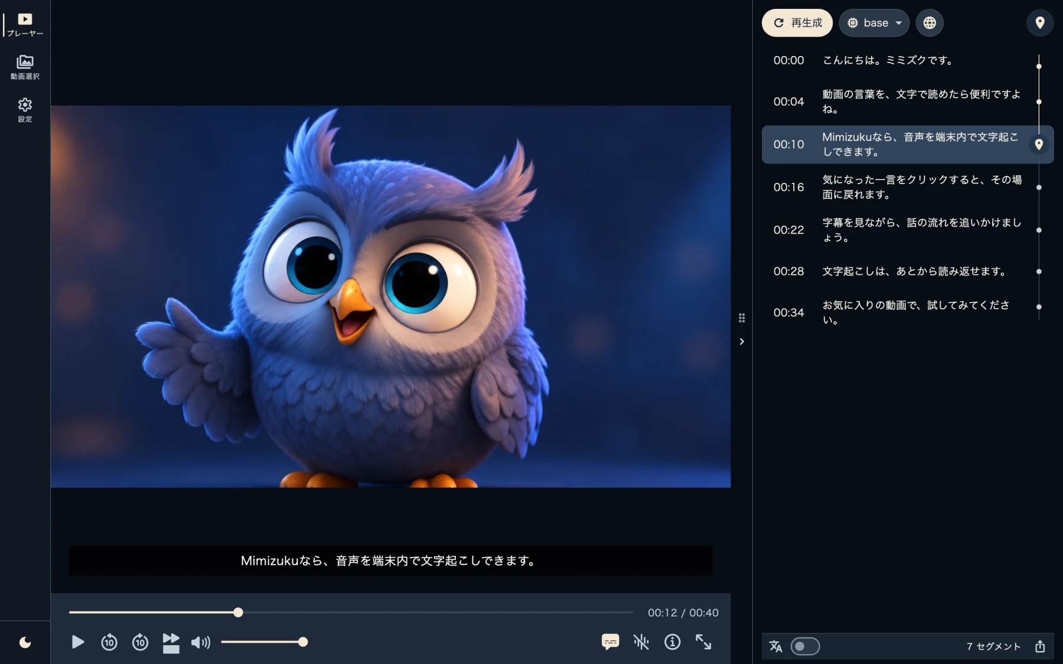Click the panel resize grip handle
This screenshot has width=1063, height=664.
click(742, 318)
